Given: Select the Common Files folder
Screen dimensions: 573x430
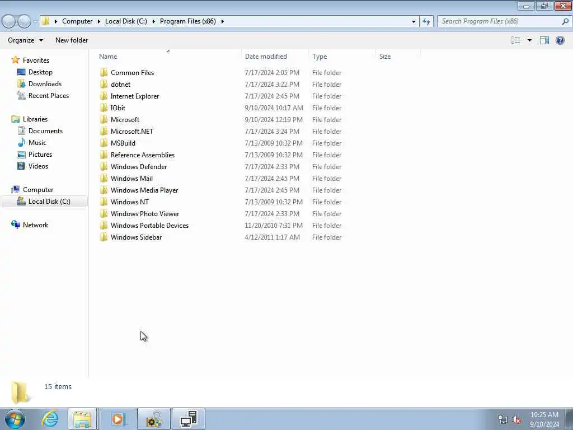Looking at the screenshot, I should (132, 73).
